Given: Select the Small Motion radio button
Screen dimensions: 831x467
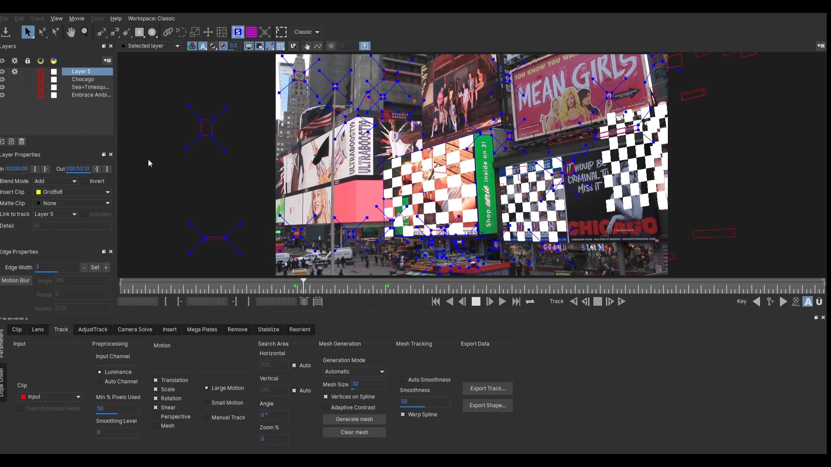Looking at the screenshot, I should pos(206,403).
